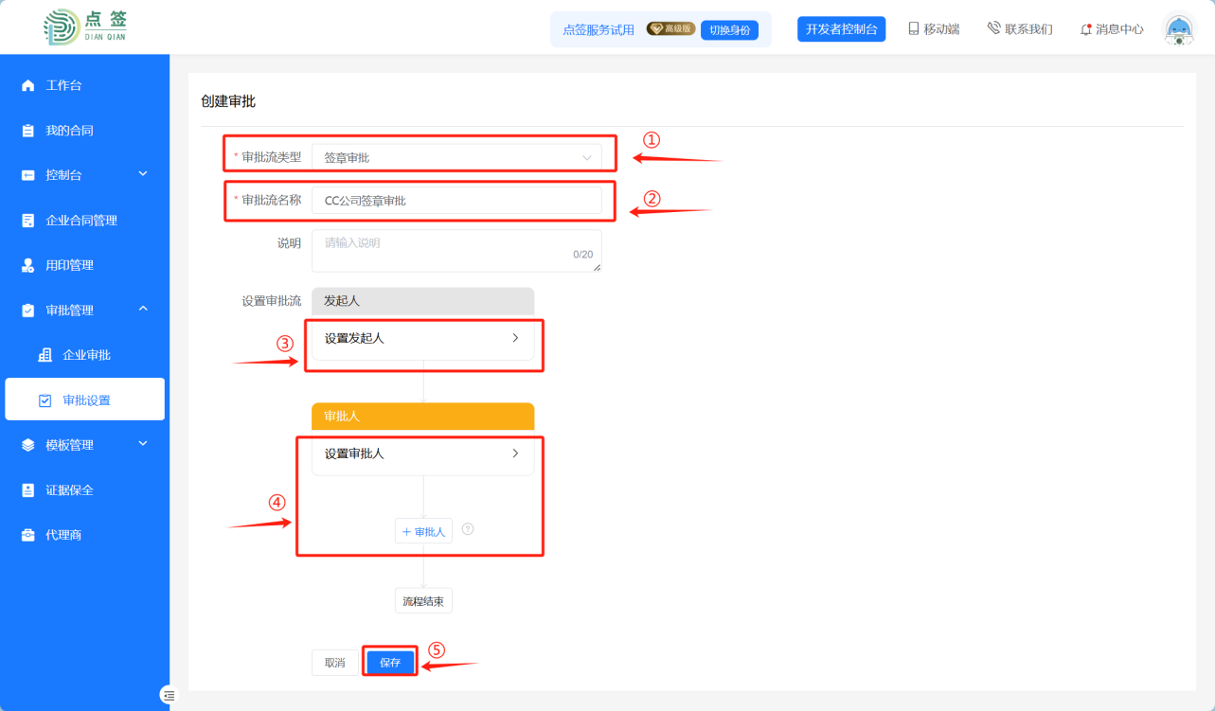This screenshot has width=1215, height=711.
Task: Click the 工作台 home icon
Action: (27, 85)
